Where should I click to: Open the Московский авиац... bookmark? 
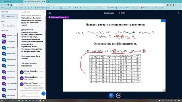[x=90, y=8]
